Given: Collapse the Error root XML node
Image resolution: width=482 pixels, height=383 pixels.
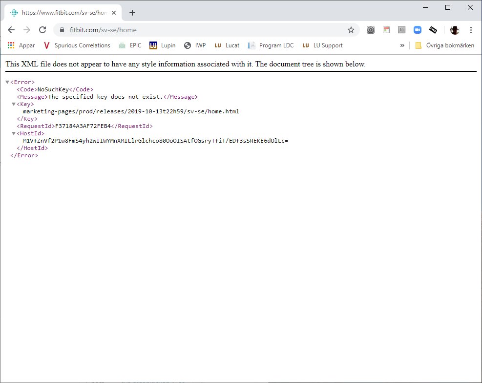Looking at the screenshot, I should tap(7, 82).
